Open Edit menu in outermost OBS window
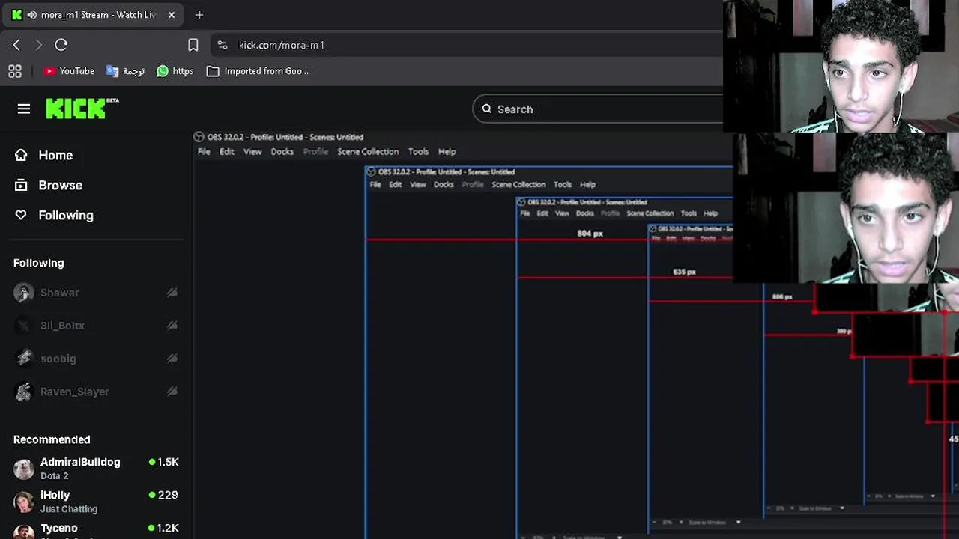 pos(227,152)
